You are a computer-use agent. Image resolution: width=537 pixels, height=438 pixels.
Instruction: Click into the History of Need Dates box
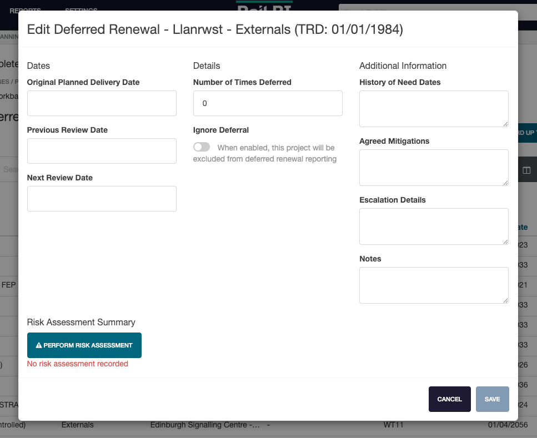(433, 108)
